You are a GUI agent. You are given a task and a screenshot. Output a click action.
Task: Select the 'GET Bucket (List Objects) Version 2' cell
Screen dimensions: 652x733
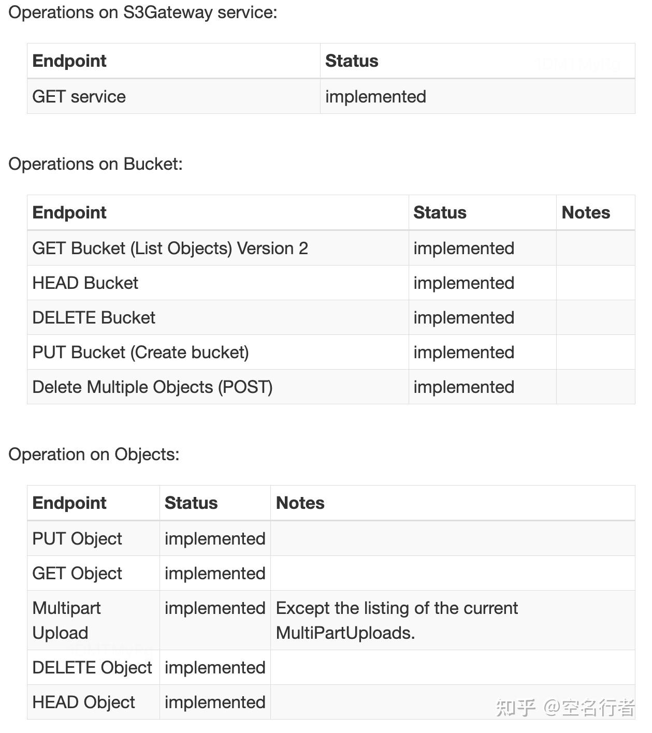tap(170, 248)
